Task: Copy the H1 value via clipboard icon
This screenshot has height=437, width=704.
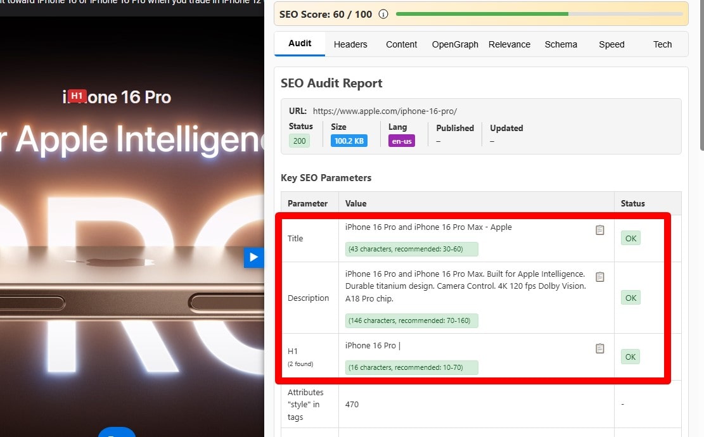Action: (599, 348)
